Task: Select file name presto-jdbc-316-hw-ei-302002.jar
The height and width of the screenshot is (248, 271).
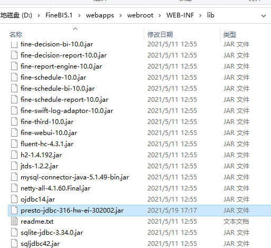Action: (x=72, y=211)
